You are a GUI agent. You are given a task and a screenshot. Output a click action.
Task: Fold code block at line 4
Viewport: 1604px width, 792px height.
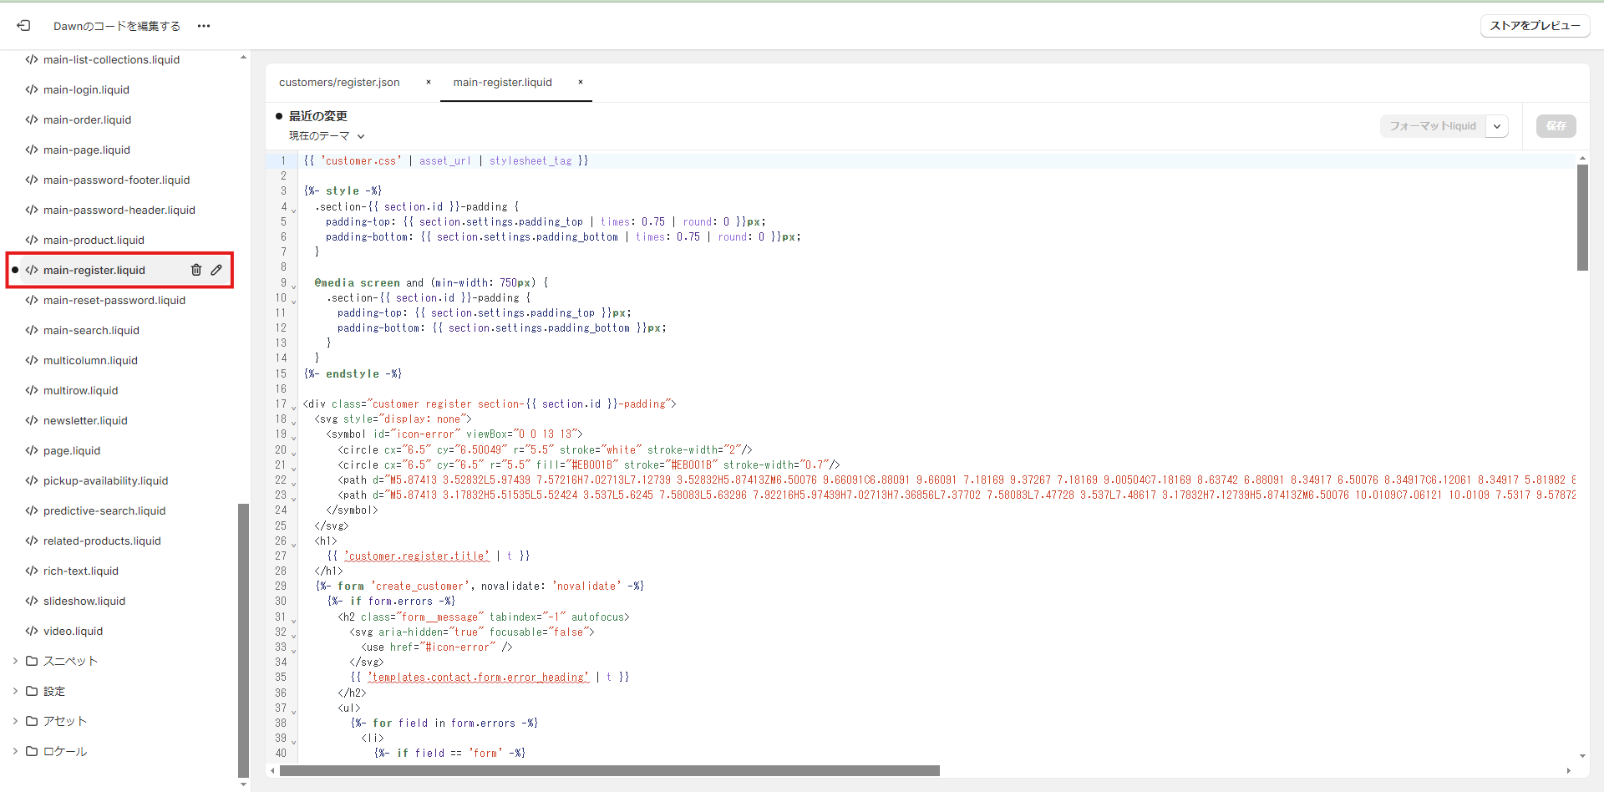[x=293, y=210]
